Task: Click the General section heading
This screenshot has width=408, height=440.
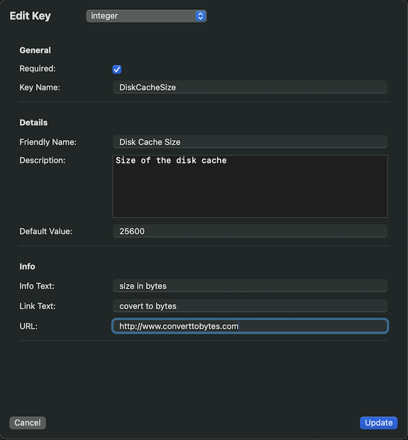Action: 35,50
